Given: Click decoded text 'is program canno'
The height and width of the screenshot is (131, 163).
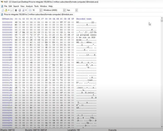Looking at the screenshot, I should pyautogui.click(x=87, y=35).
